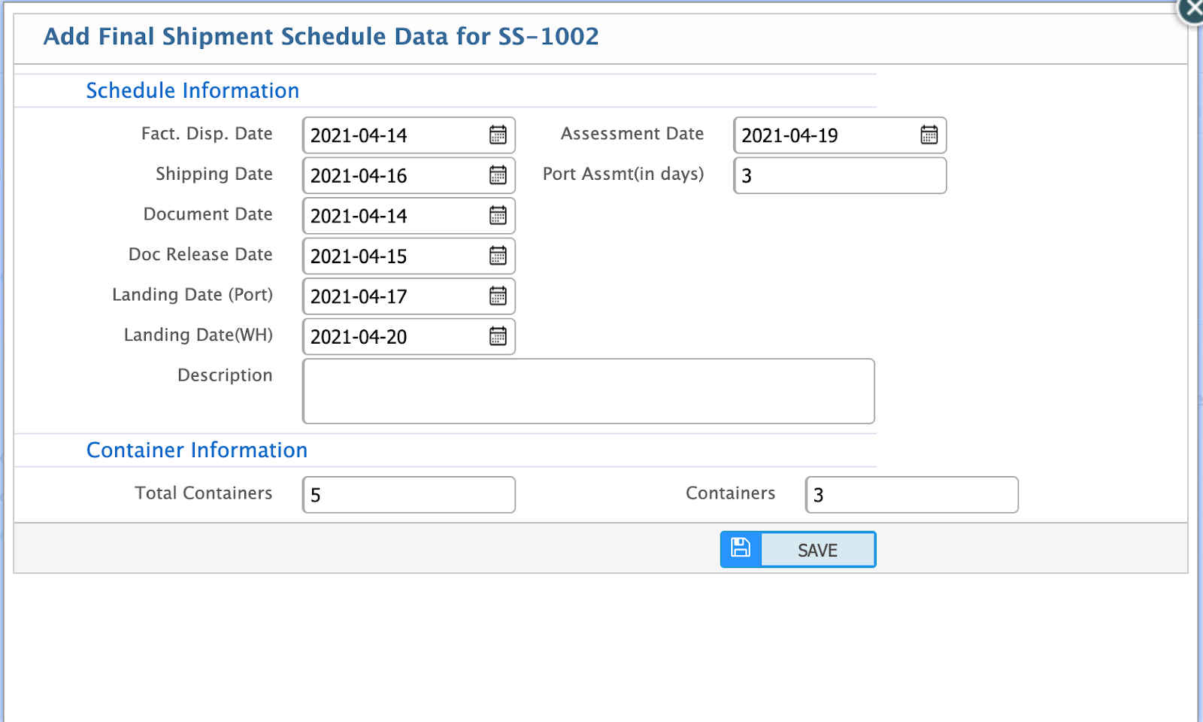Open the Fact. Disp. Date calendar picker
The image size is (1203, 722).
498,135
